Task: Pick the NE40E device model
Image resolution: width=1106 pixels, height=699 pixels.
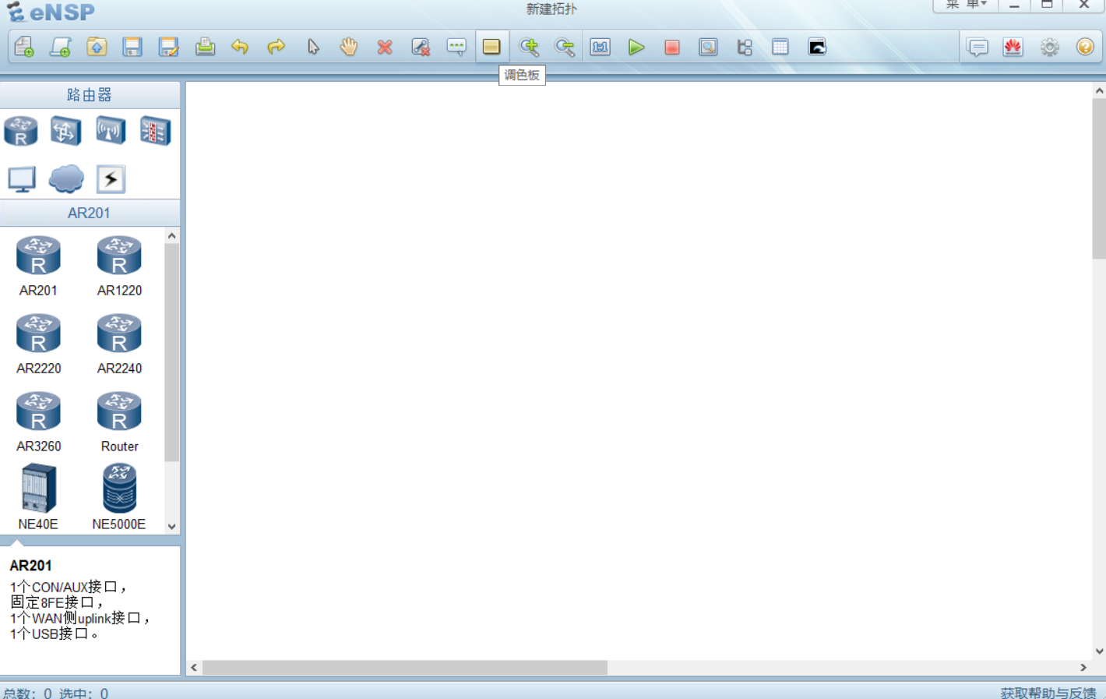Action: (x=38, y=497)
